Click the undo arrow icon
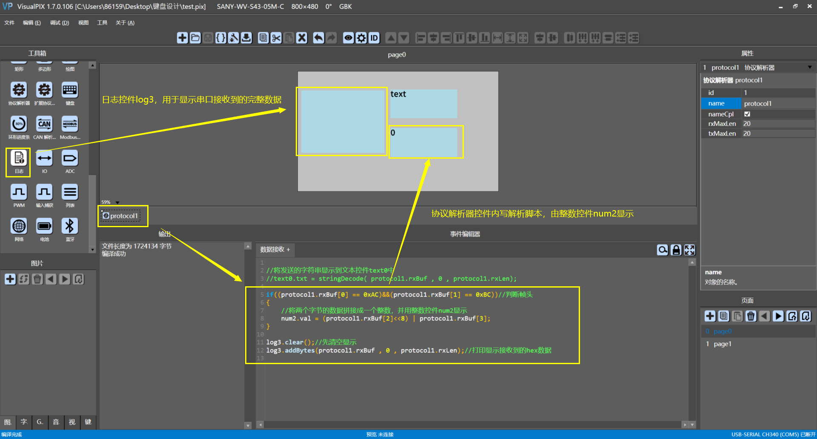The height and width of the screenshot is (439, 817). 319,38
